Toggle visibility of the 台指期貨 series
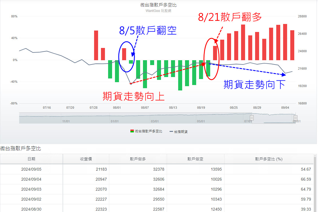Screen dimensions: 318x212 click(181, 131)
